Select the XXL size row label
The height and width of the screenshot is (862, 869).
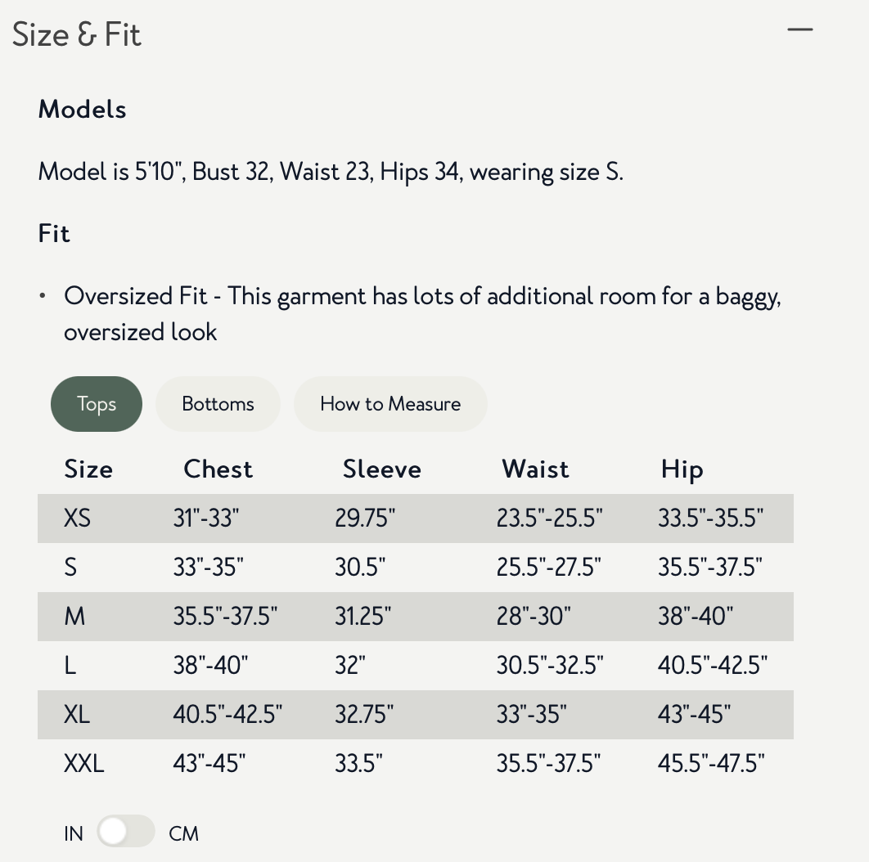point(84,764)
